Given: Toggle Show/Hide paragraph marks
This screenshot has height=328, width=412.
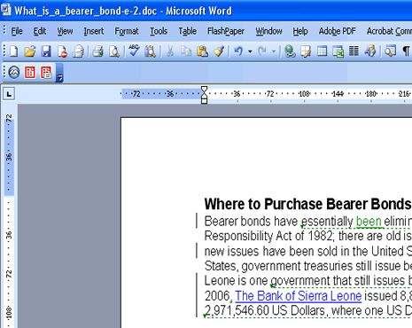Looking at the screenshot, I should [x=406, y=51].
